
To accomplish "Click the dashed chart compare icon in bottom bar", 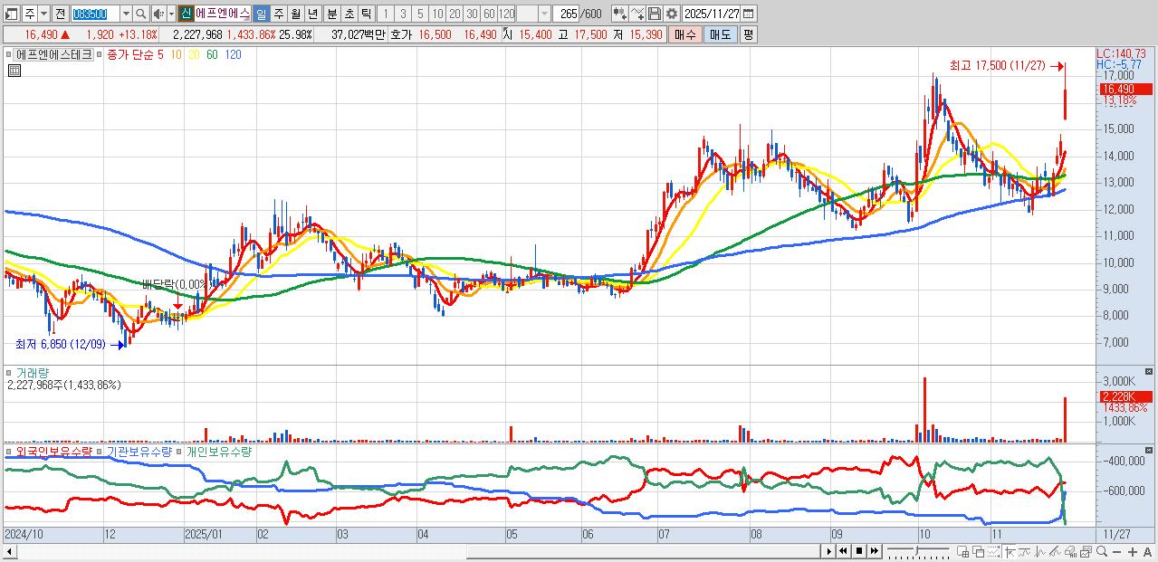I will click(994, 551).
